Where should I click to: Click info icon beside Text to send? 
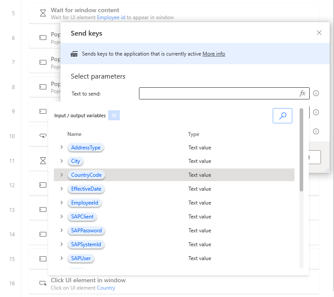[x=316, y=93]
